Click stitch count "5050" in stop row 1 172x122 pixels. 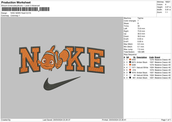pyautogui.click(x=134, y=60)
